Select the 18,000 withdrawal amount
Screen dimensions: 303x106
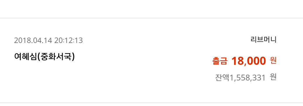coord(249,61)
